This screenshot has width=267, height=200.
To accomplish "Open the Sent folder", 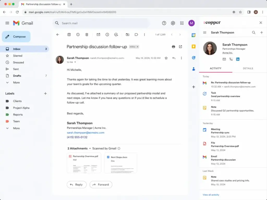I will [16, 69].
